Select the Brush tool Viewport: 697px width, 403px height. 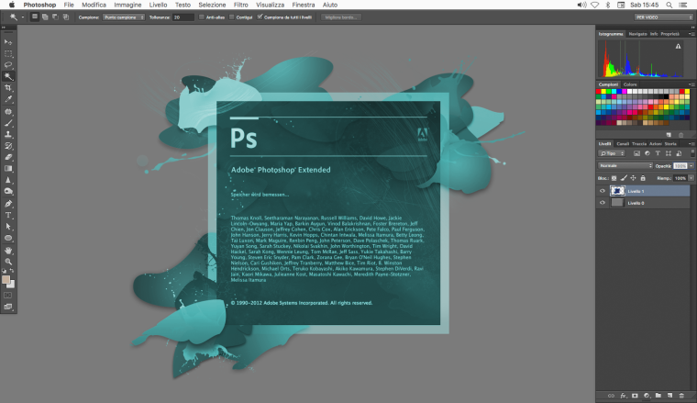(x=8, y=123)
